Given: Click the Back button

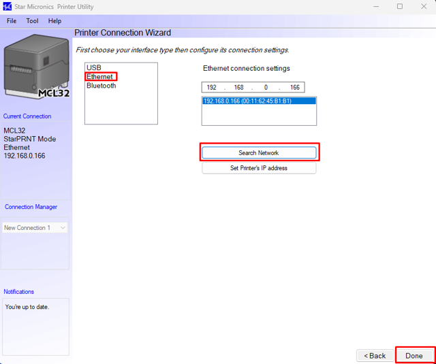Looking at the screenshot, I should pos(375,356).
